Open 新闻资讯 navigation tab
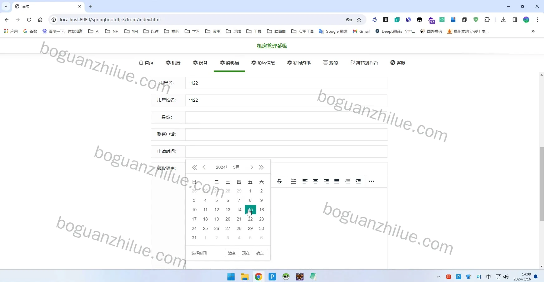The width and height of the screenshot is (544, 282). 299,63
